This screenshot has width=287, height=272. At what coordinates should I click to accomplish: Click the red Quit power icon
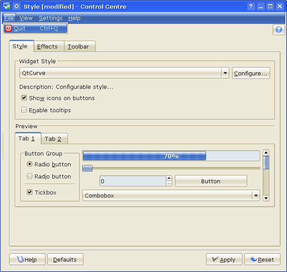click(8, 28)
